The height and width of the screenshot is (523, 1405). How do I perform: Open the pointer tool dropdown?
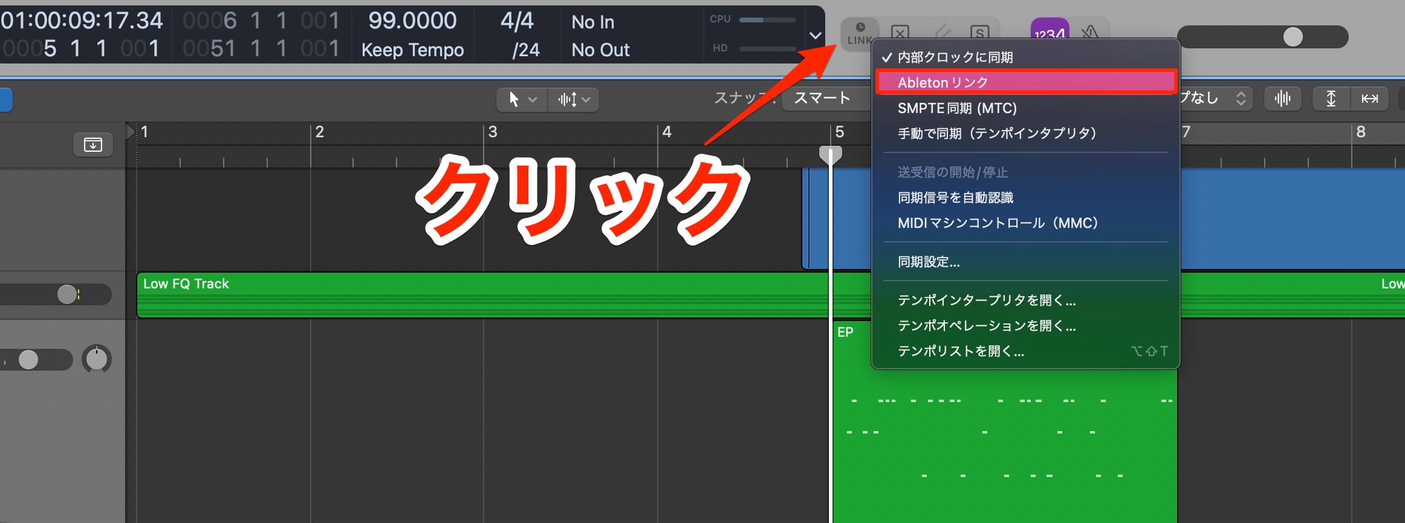point(522,99)
